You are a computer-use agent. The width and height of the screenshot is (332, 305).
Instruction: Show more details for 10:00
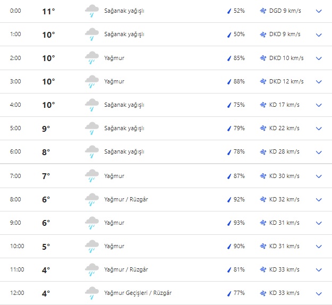pyautogui.click(x=319, y=247)
